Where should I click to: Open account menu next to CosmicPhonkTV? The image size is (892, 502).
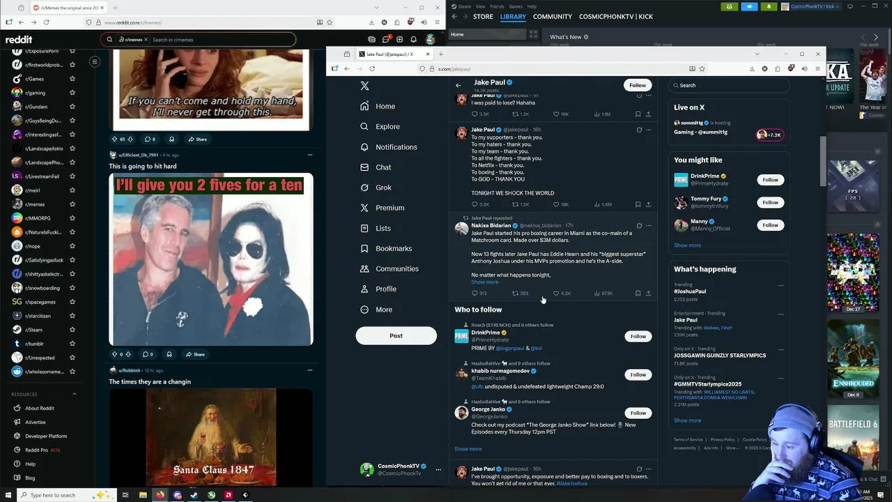pos(438,470)
